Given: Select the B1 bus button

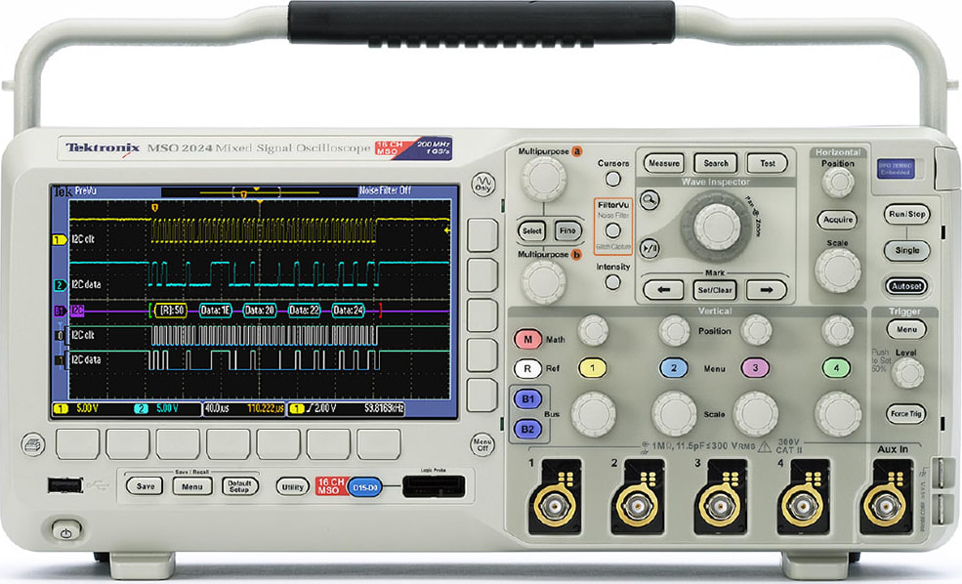Looking at the screenshot, I should (527, 399).
